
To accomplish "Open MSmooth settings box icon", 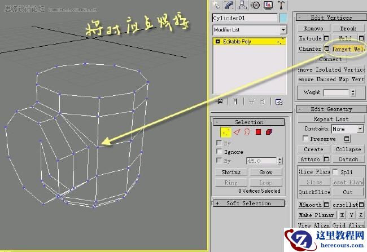I will click(326, 205).
